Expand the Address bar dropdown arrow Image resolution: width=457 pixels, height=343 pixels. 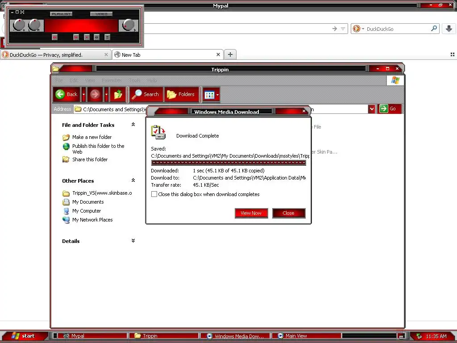[372, 109]
